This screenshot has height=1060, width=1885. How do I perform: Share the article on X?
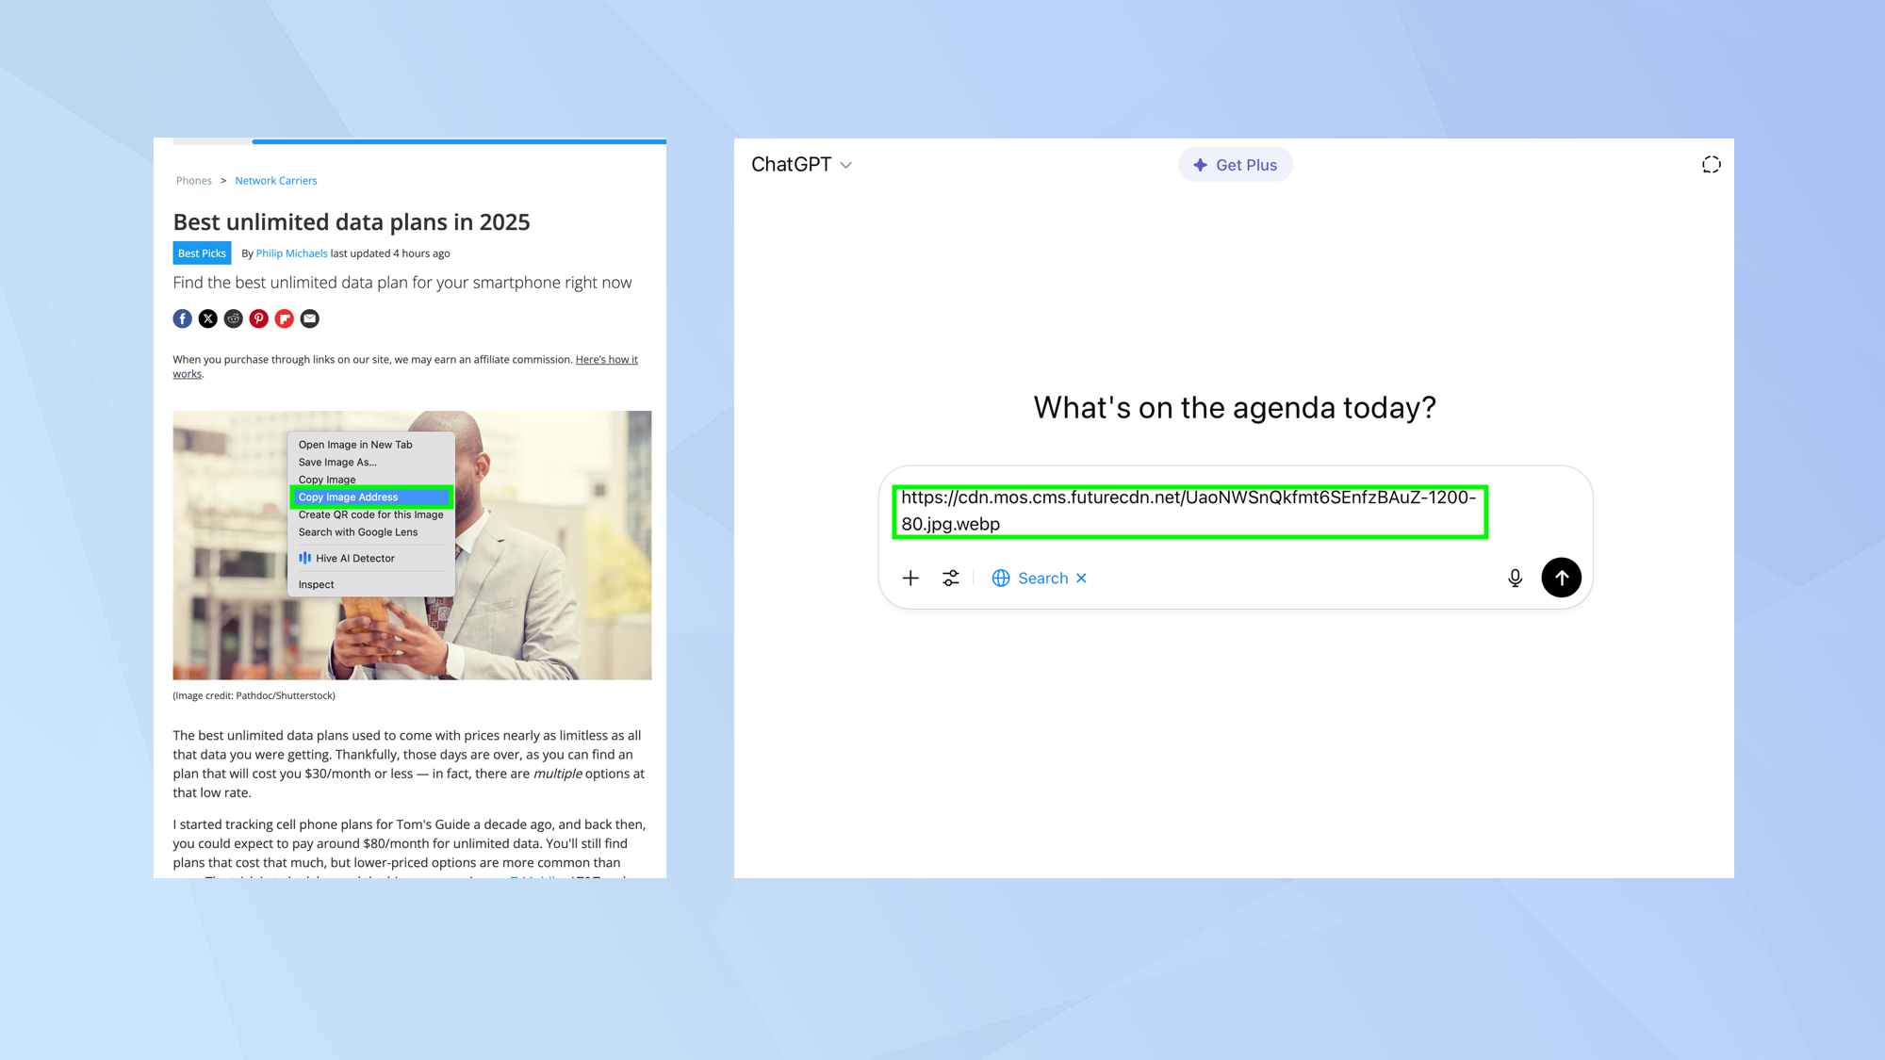tap(207, 318)
